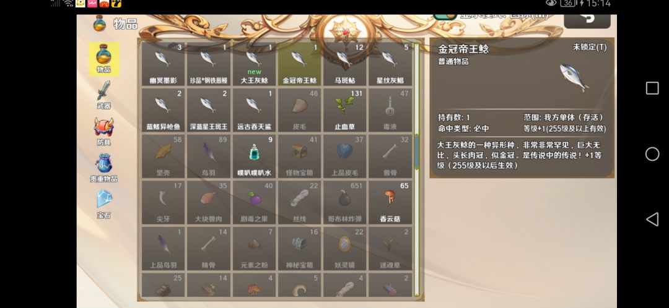Select the 哥布林炸弹 bomb item
The image size is (669, 308).
pyautogui.click(x=345, y=202)
